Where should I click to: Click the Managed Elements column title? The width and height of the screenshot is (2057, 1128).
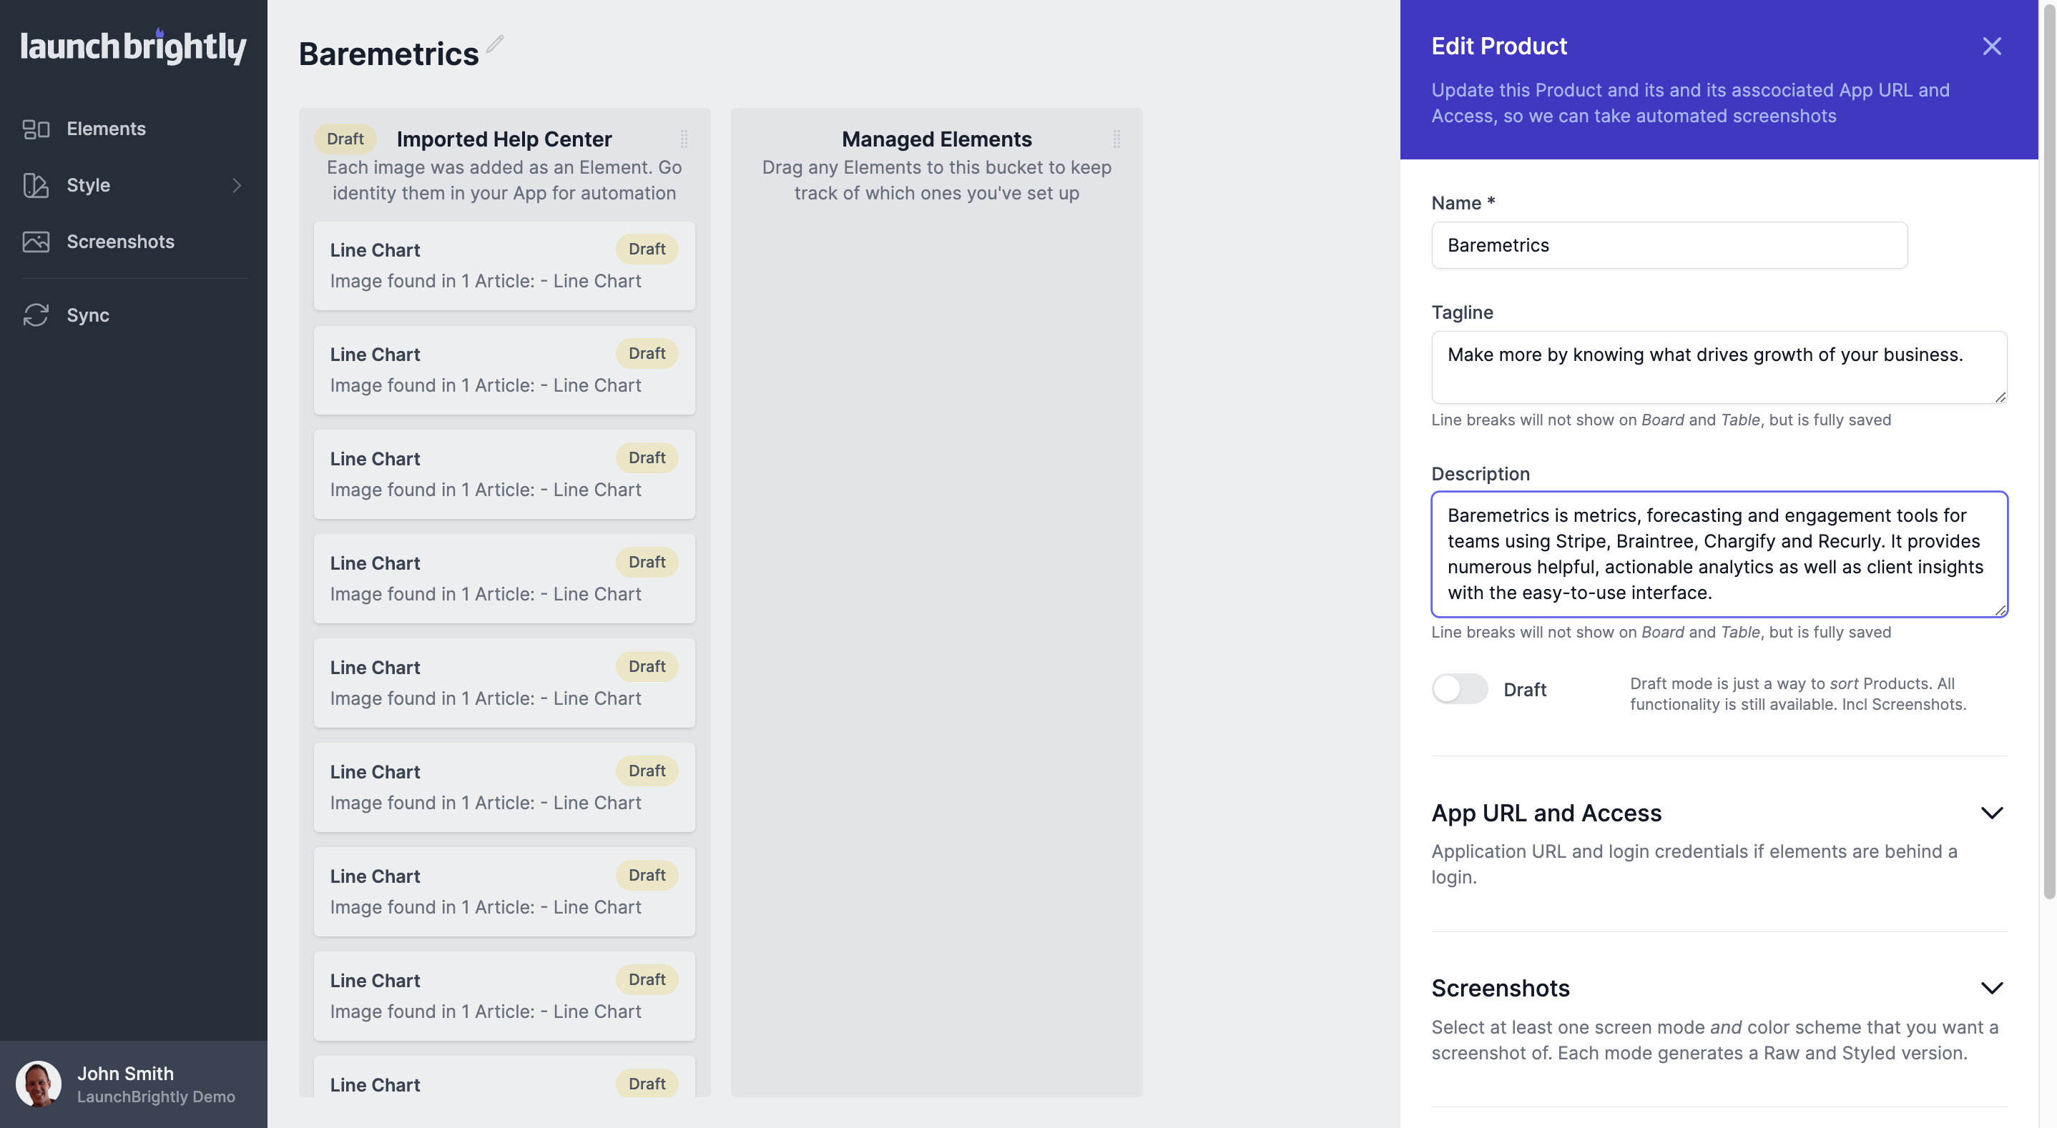coord(937,139)
